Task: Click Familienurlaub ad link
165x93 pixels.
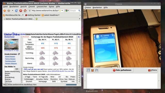Action: point(10,61)
